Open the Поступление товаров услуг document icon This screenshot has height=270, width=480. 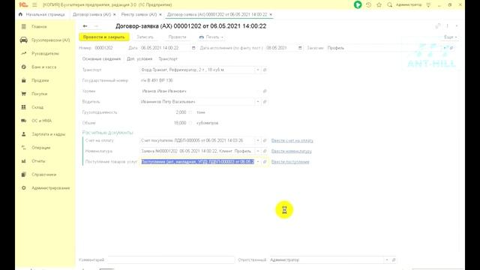(265, 162)
